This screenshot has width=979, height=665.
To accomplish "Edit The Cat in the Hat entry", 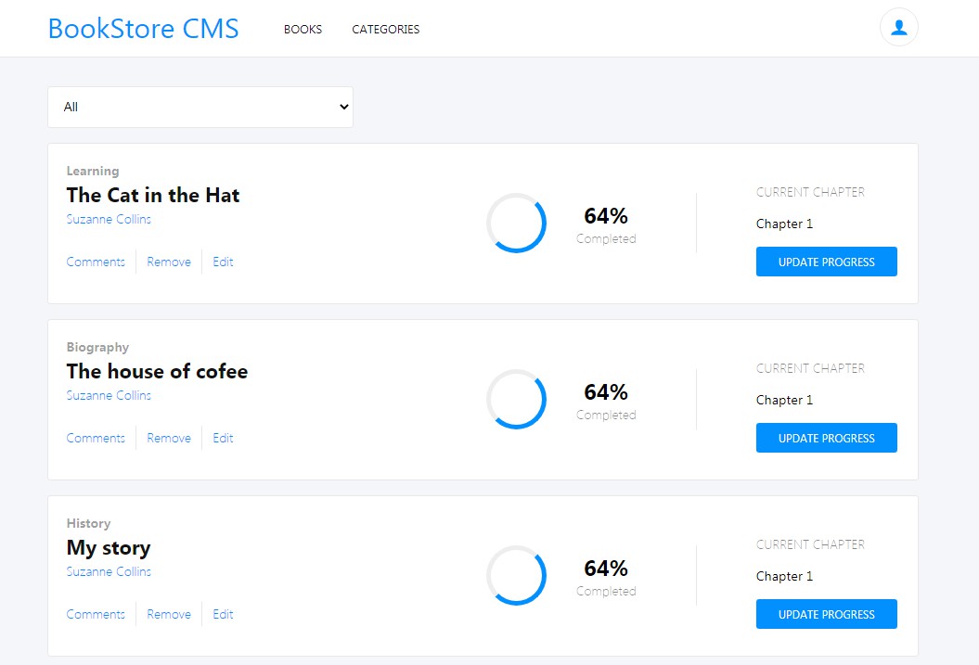I will click(x=223, y=262).
